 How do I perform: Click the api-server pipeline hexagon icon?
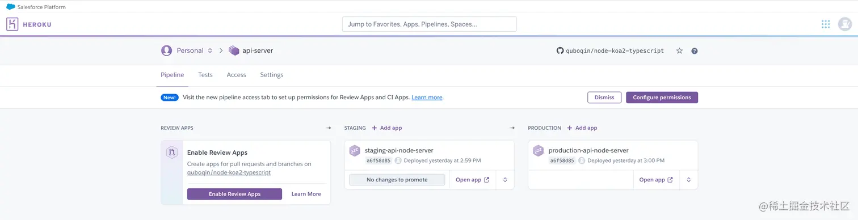pyautogui.click(x=234, y=50)
